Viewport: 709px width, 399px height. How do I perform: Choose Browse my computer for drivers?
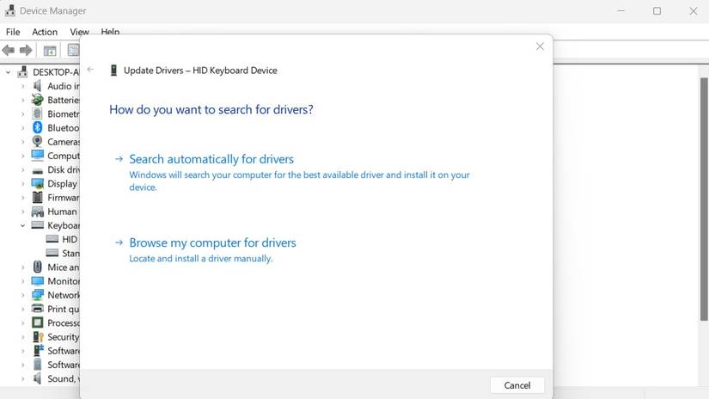click(212, 242)
